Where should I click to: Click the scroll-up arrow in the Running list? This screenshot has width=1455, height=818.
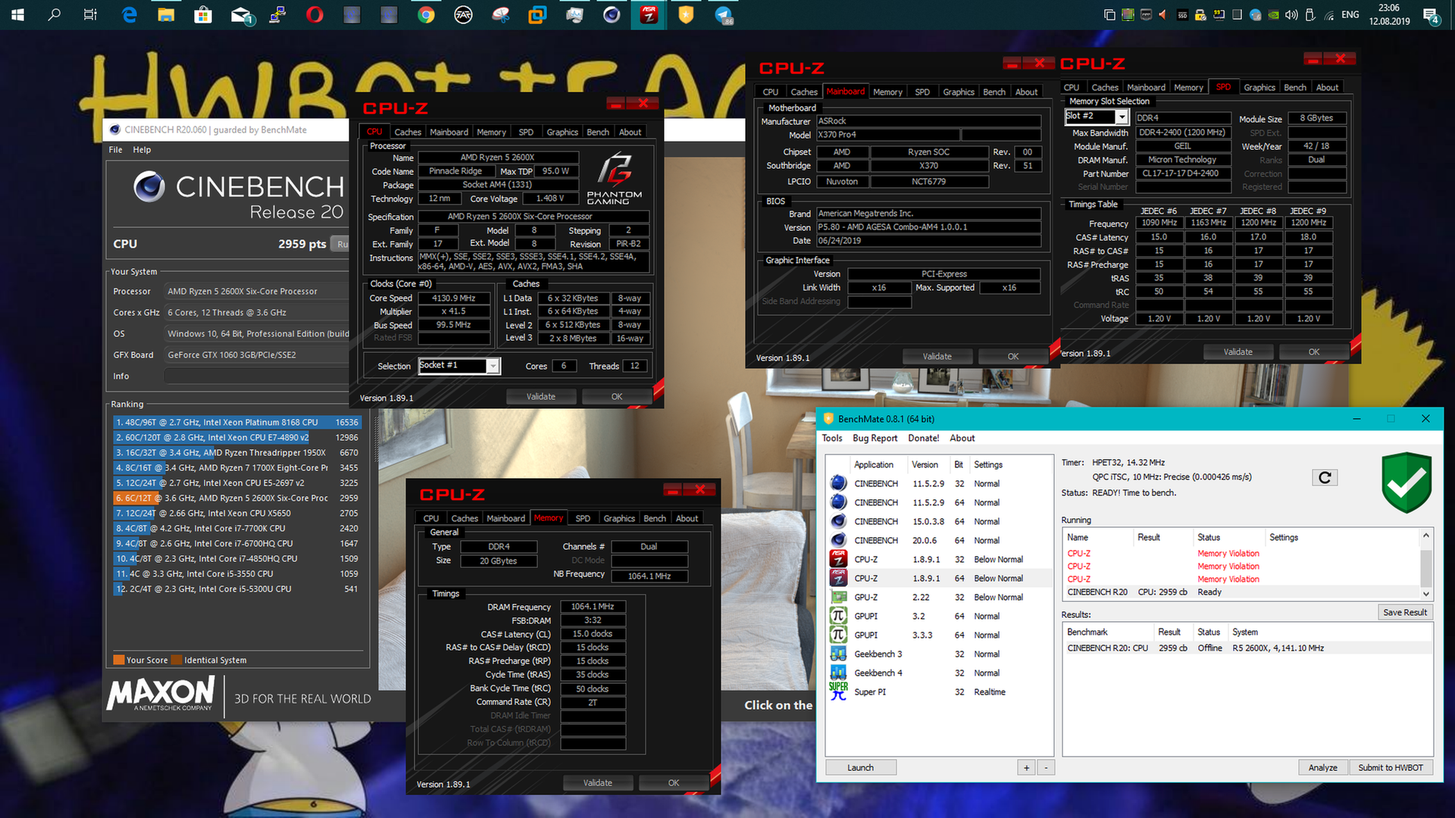[1425, 535]
